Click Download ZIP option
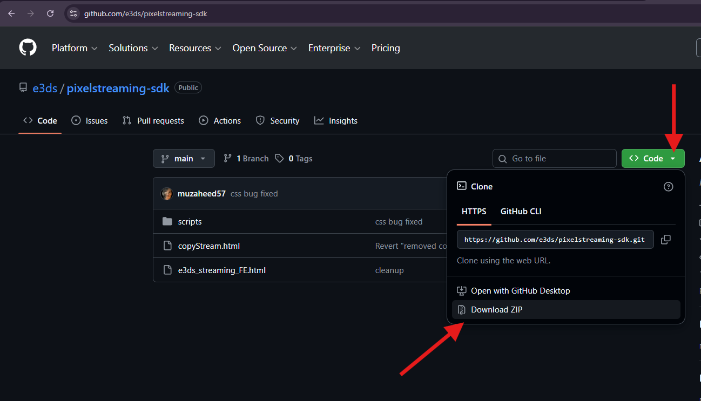Viewport: 701px width, 401px height. click(496, 310)
